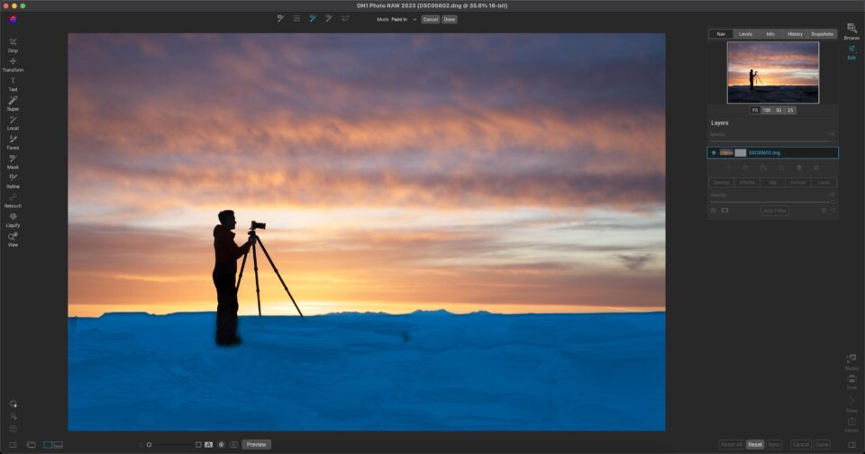Click the navigator preview thumbnail

pyautogui.click(x=773, y=72)
